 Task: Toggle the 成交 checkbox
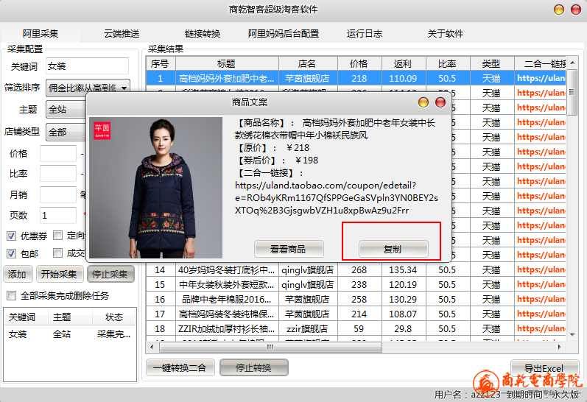point(57,253)
